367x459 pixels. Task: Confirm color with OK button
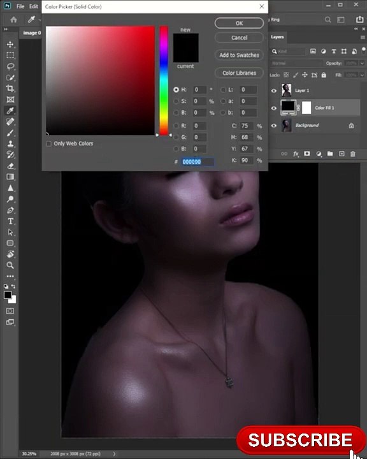[239, 23]
